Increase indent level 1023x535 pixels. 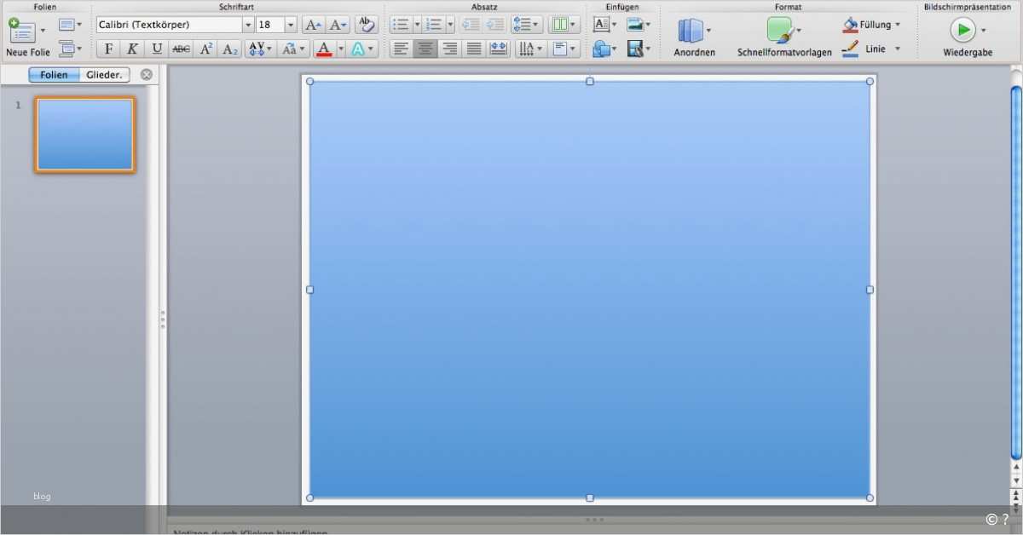click(494, 25)
